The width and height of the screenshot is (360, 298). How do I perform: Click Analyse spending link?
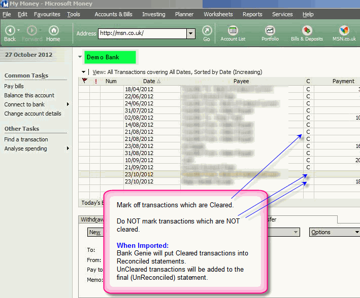25,148
